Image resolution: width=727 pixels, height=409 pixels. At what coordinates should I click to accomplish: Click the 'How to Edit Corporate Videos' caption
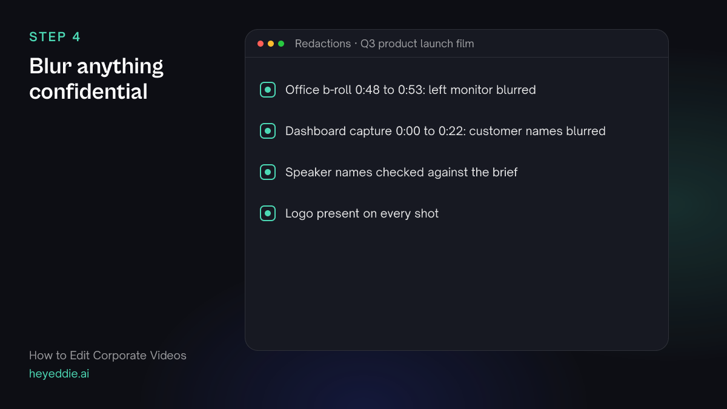[108, 356]
